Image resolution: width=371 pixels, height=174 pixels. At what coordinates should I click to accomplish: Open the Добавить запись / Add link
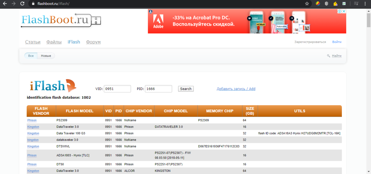click(236, 89)
